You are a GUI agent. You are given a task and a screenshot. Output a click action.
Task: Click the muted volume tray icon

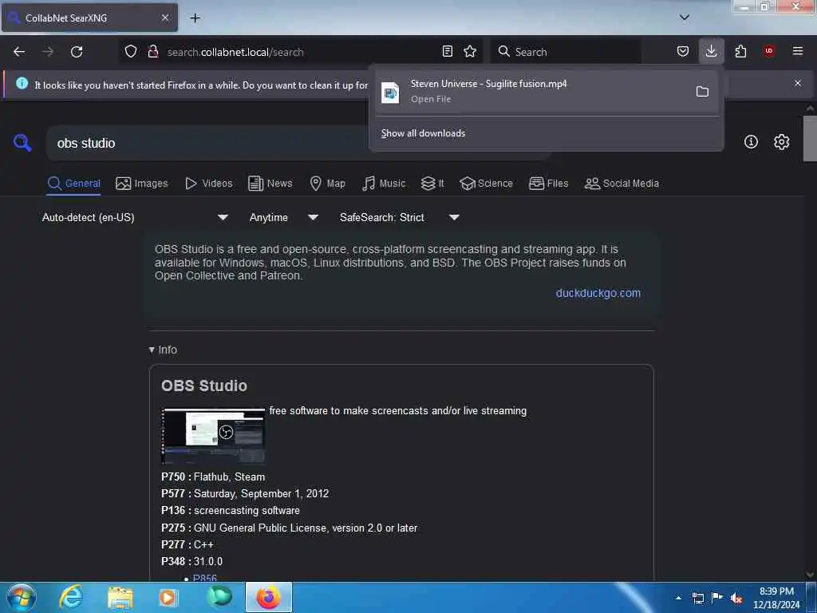(736, 598)
